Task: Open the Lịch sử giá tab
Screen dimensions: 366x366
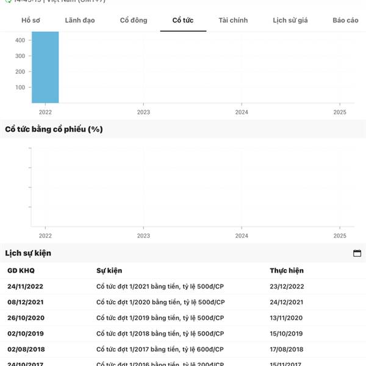Action: (x=290, y=20)
